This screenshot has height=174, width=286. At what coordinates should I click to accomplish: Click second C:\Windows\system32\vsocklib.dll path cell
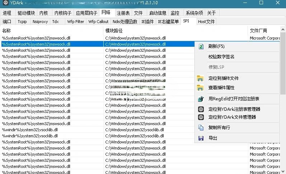(135, 136)
